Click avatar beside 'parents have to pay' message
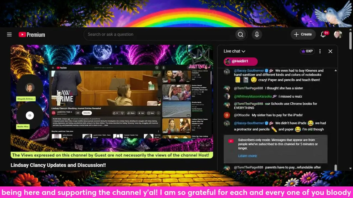 [x=227, y=168]
